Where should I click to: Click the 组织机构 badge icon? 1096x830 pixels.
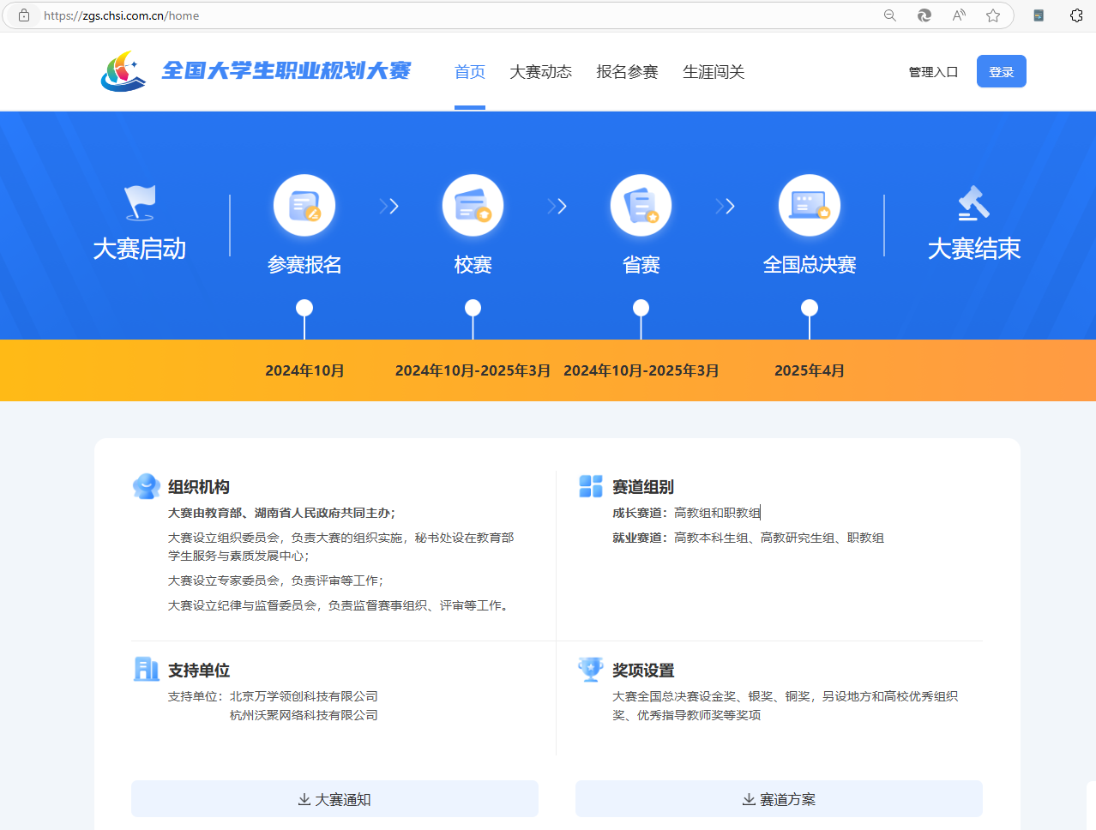[146, 485]
